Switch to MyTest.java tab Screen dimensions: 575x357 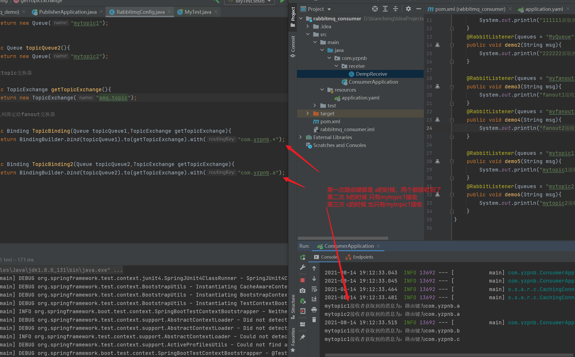pyautogui.click(x=198, y=12)
